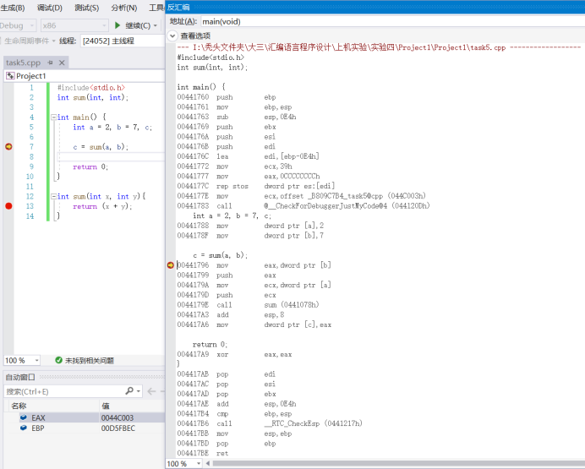Image resolution: width=585 pixels, height=469 pixels.
Task: Open the 测试(S) test menu
Action: [86, 8]
